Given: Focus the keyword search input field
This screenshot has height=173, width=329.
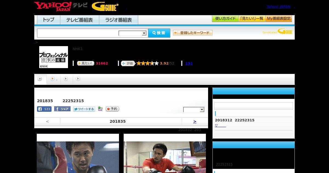Looking at the screenshot, I should (x=78, y=33).
